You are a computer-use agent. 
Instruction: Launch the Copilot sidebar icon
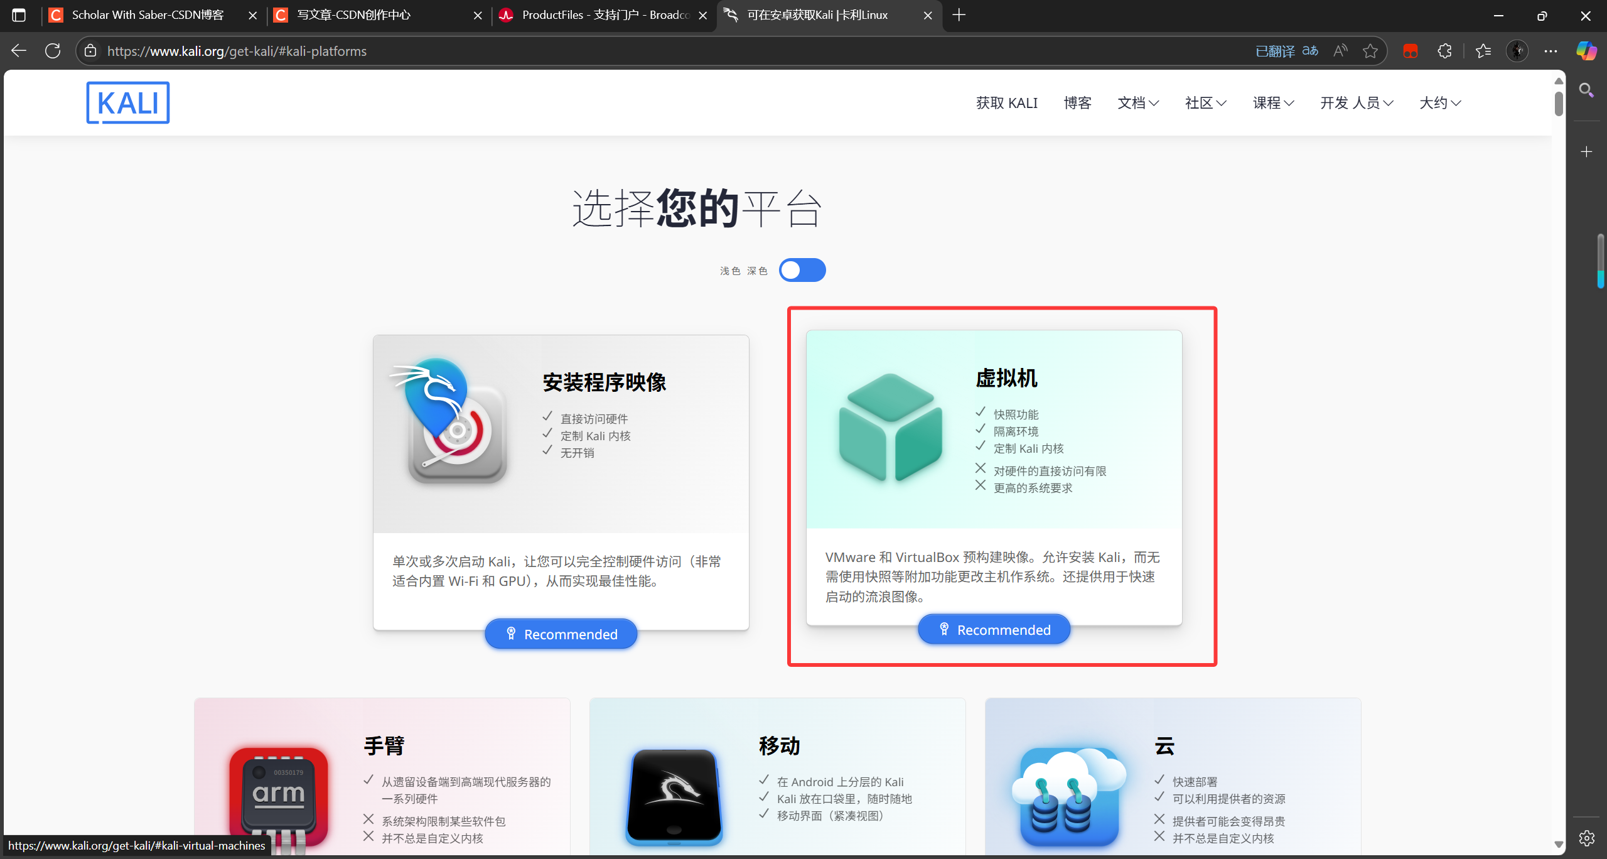coord(1586,51)
